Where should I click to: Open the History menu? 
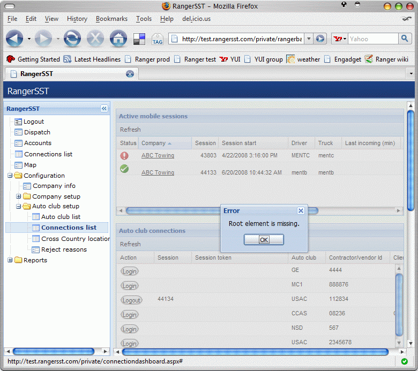pyautogui.click(x=77, y=19)
